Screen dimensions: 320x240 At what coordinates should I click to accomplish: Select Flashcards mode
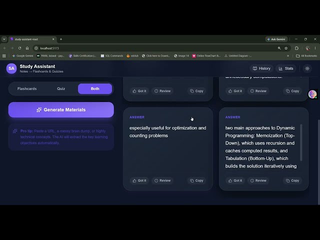[x=27, y=89]
